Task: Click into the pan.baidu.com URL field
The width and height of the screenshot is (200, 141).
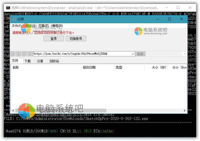Action: point(82,54)
